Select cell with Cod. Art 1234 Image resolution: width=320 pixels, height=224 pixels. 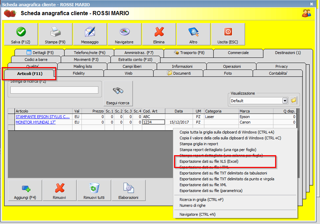(x=154, y=122)
